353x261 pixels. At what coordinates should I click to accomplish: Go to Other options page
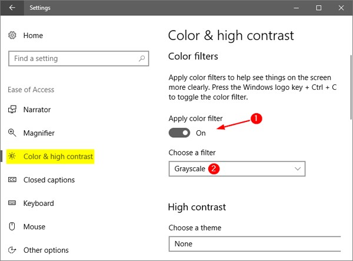click(46, 250)
